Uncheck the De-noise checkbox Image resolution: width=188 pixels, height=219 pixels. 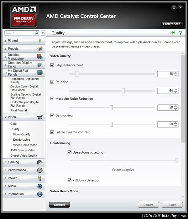(x=52, y=82)
